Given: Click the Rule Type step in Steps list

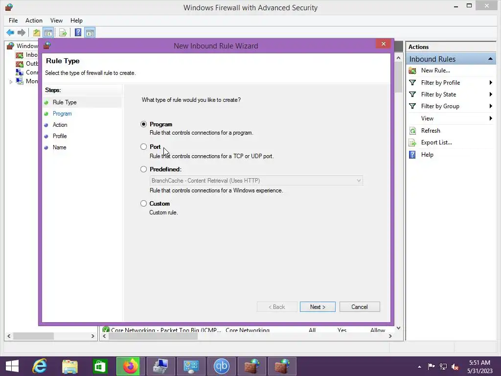Looking at the screenshot, I should pos(65,102).
